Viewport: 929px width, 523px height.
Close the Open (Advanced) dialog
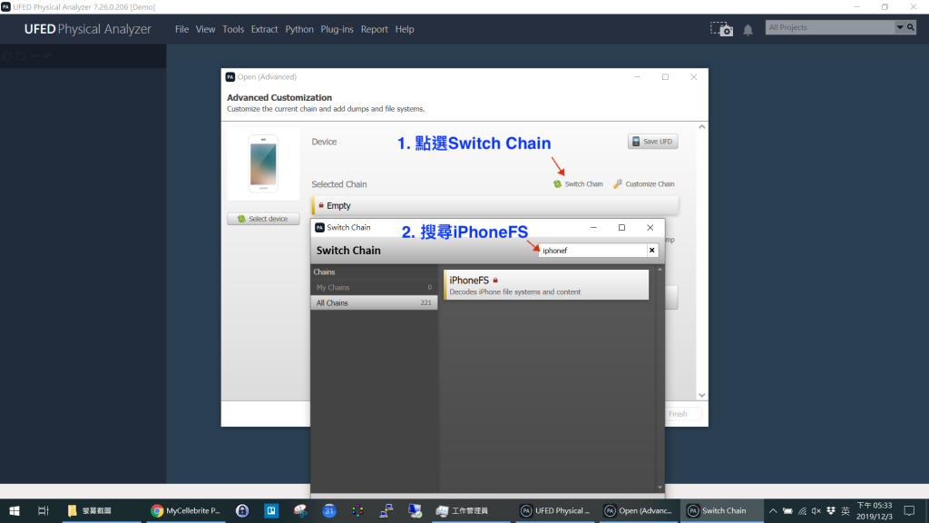693,77
